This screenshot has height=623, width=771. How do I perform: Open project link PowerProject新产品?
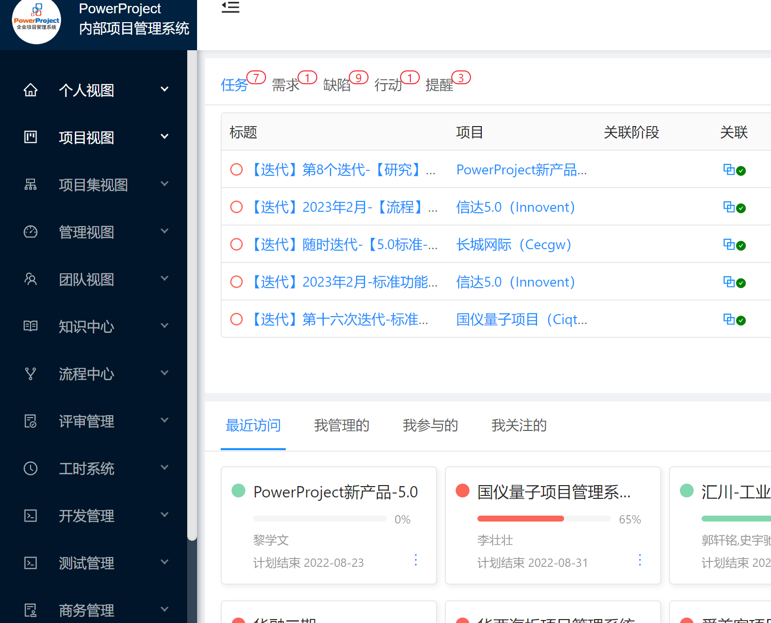522,170
